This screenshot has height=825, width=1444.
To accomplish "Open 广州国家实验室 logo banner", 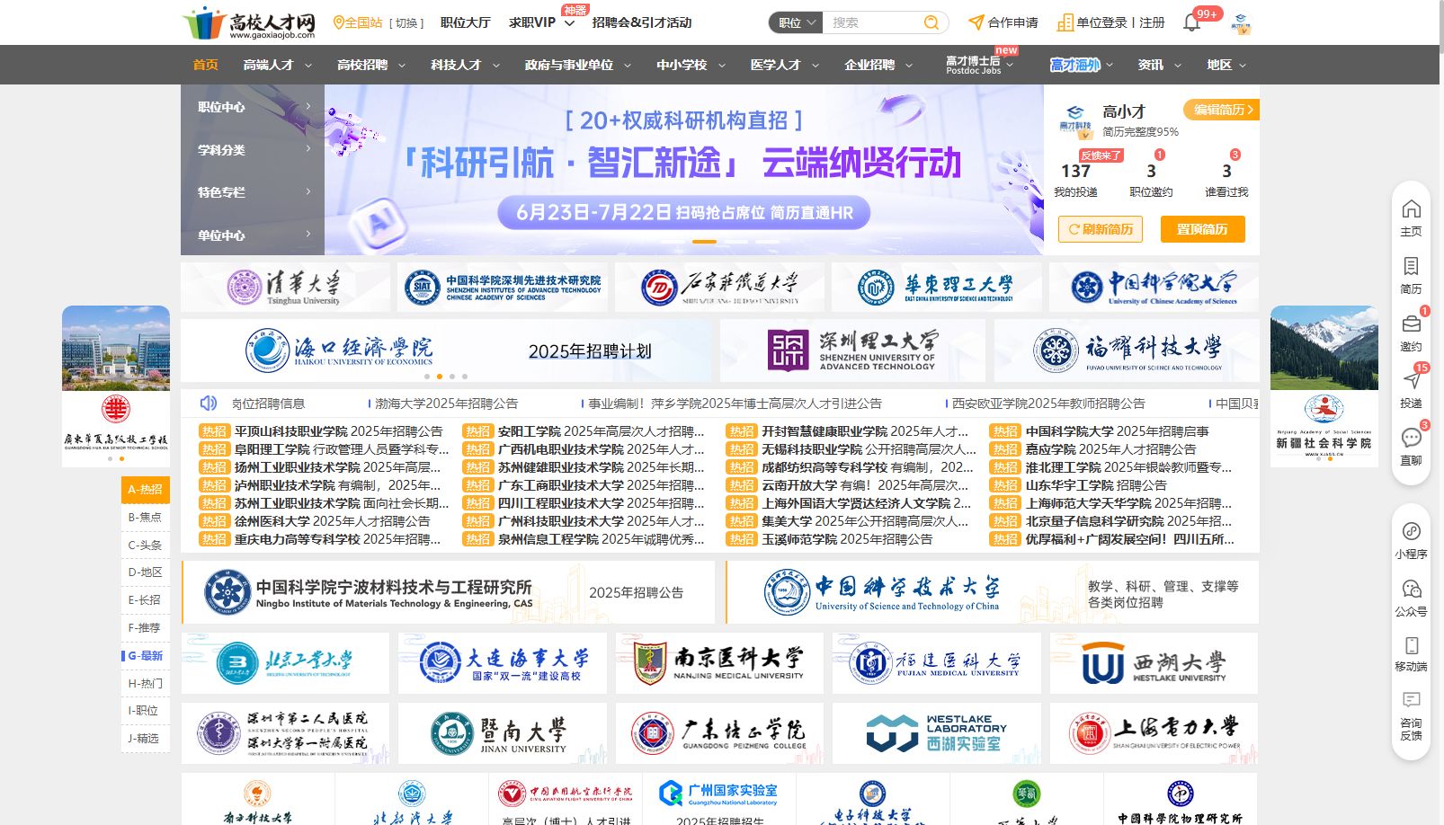I will tap(719, 799).
